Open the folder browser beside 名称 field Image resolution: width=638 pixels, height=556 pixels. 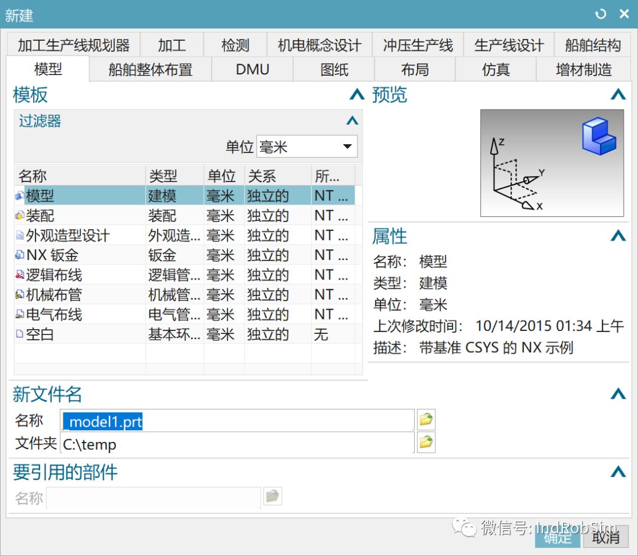(426, 420)
